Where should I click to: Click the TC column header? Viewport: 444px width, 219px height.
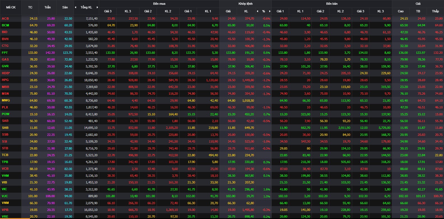(x=30, y=7)
